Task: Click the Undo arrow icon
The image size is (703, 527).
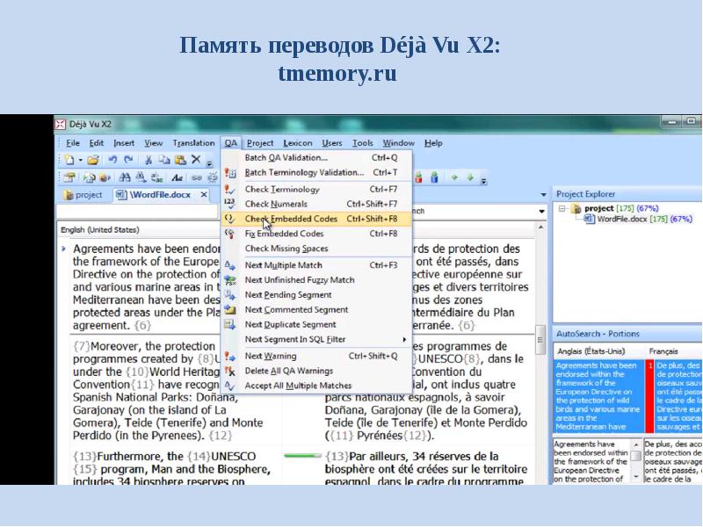Action: [x=112, y=160]
